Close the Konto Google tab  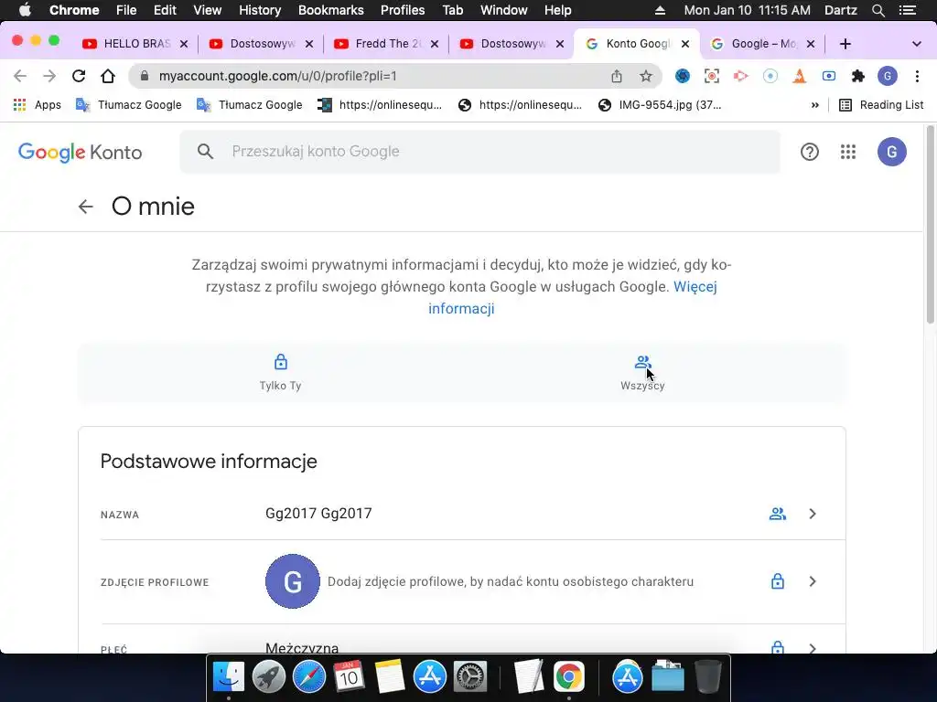685,44
